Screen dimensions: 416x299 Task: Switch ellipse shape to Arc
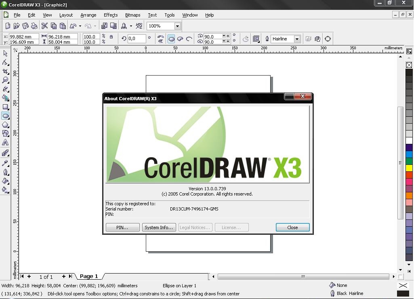(x=189, y=39)
